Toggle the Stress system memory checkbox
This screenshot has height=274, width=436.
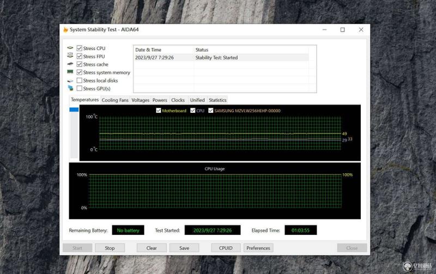coord(79,72)
